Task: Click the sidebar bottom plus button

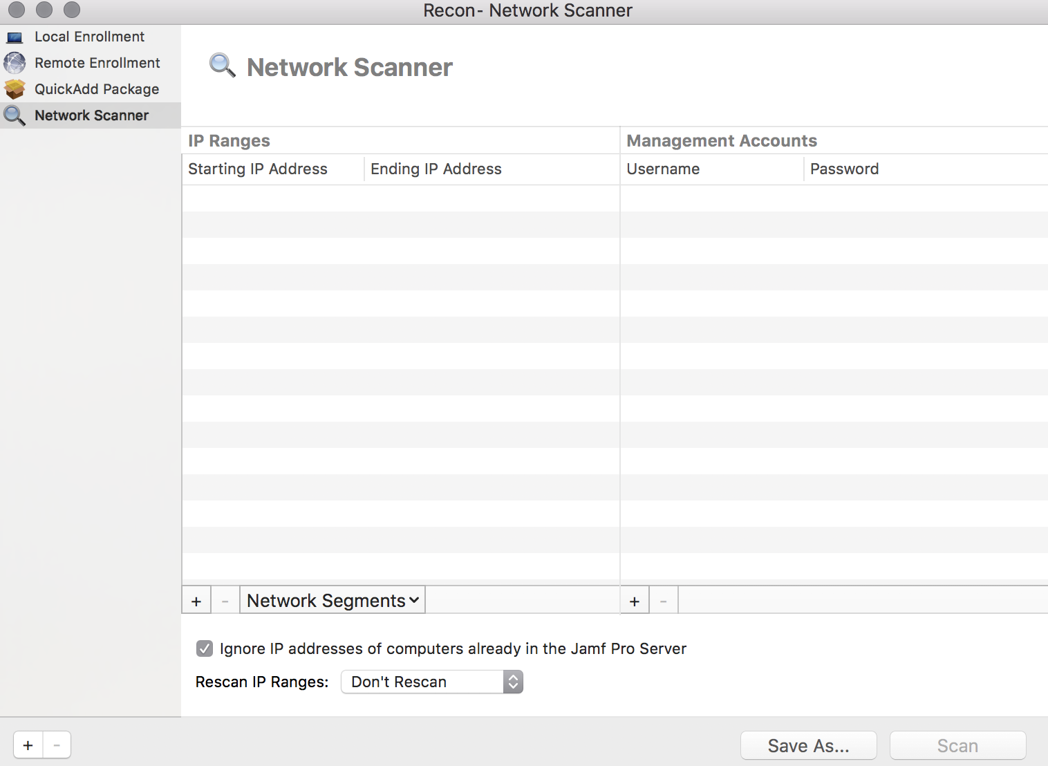Action: (28, 745)
